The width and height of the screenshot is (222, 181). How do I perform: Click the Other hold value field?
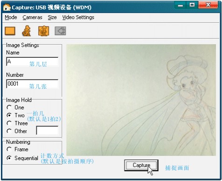coord(47,130)
